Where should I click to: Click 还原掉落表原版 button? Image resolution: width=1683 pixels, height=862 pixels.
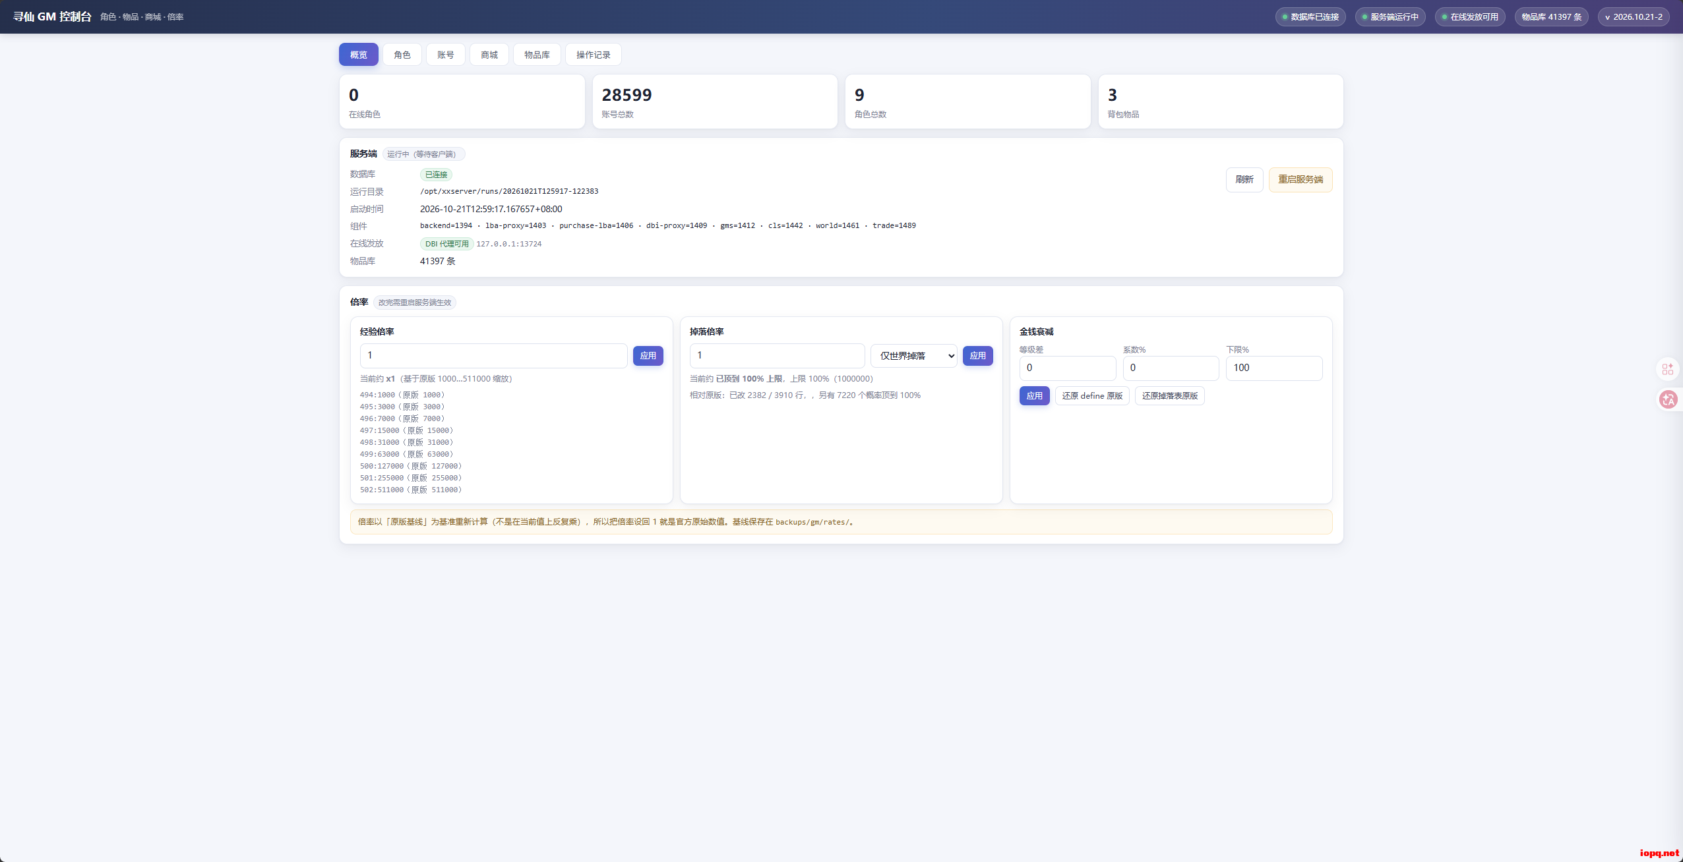tap(1170, 396)
